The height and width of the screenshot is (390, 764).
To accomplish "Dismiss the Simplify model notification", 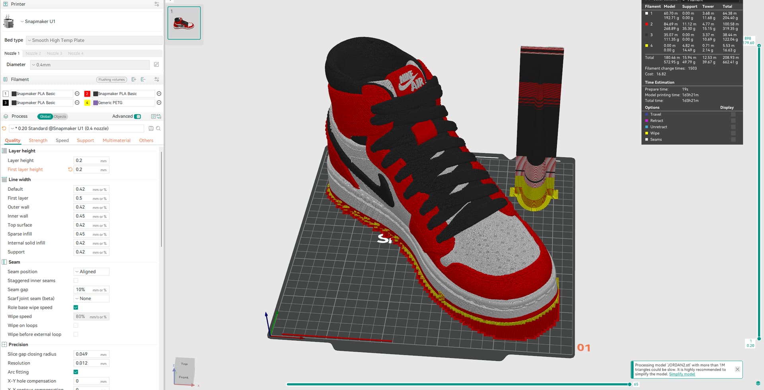I will click(737, 369).
